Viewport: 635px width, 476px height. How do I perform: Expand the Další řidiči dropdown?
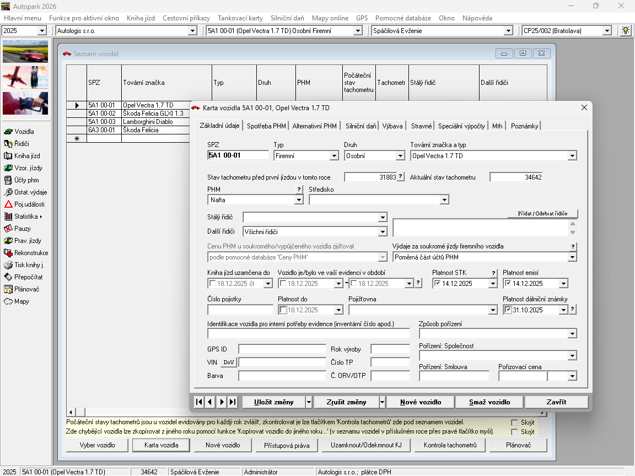click(383, 232)
